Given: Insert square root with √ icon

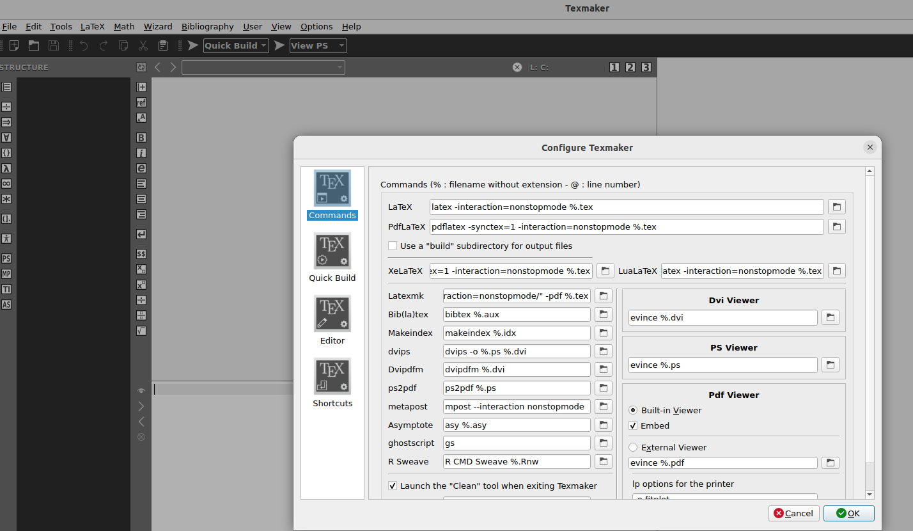Looking at the screenshot, I should click(141, 331).
